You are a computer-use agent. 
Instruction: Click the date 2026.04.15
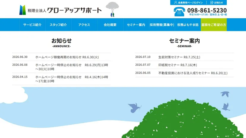point(20,77)
